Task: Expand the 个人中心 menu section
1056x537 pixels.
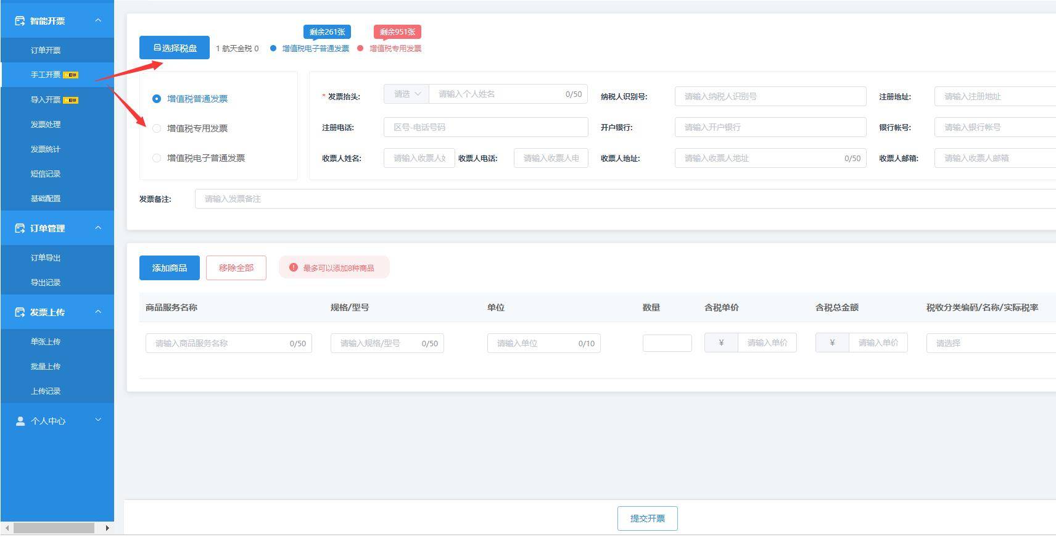Action: click(98, 420)
